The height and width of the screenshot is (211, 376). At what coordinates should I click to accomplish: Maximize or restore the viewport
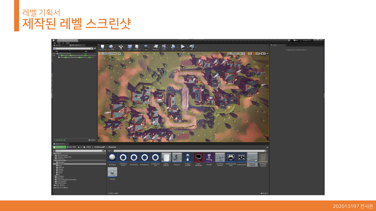coord(267,54)
